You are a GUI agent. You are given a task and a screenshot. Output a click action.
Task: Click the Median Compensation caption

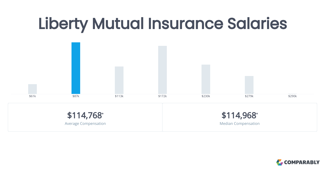pos(240,123)
